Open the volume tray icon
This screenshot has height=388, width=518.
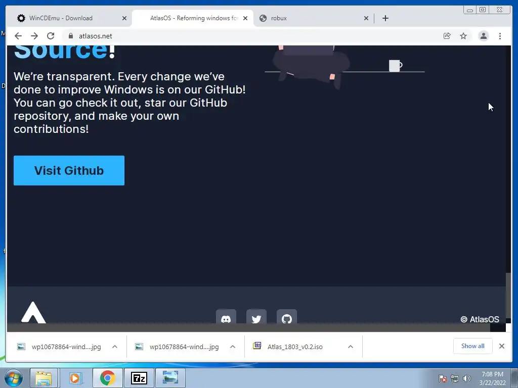click(467, 378)
